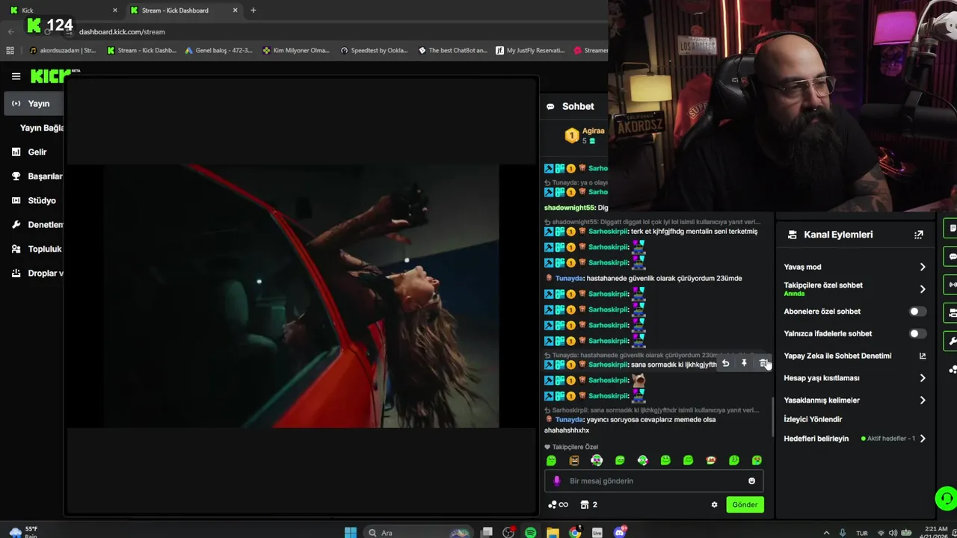Switch to the Kick browser tab
The height and width of the screenshot is (538, 957).
(x=64, y=10)
